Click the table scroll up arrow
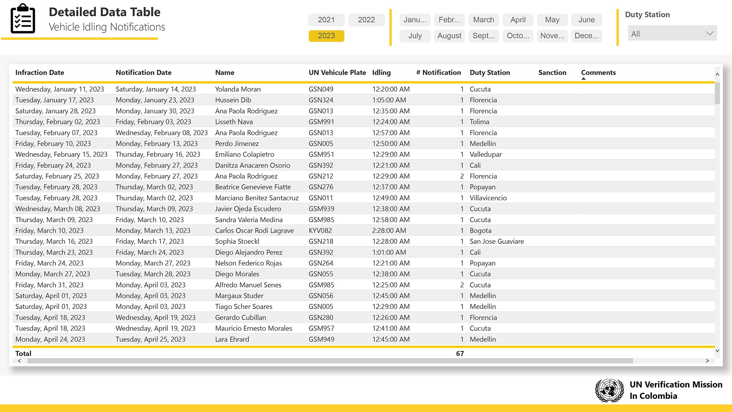The height and width of the screenshot is (412, 732). 717,74
